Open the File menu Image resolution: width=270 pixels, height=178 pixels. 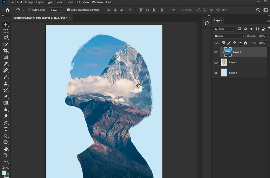click(11, 2)
